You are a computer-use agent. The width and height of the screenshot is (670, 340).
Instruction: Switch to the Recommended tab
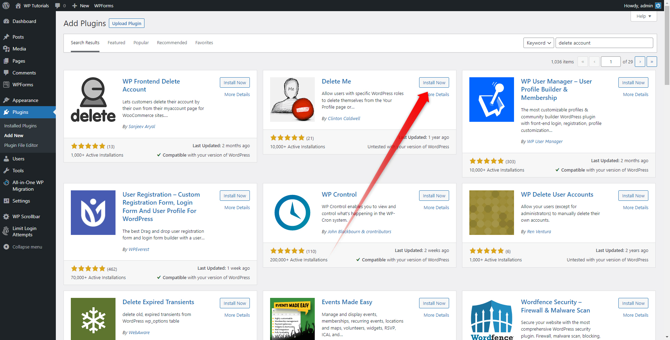click(172, 43)
